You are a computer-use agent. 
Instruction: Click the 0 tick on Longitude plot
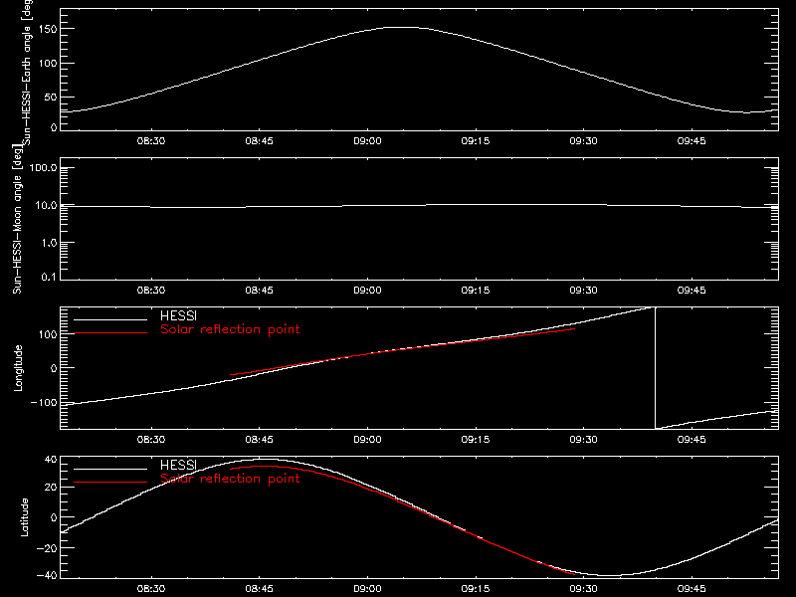(x=54, y=368)
